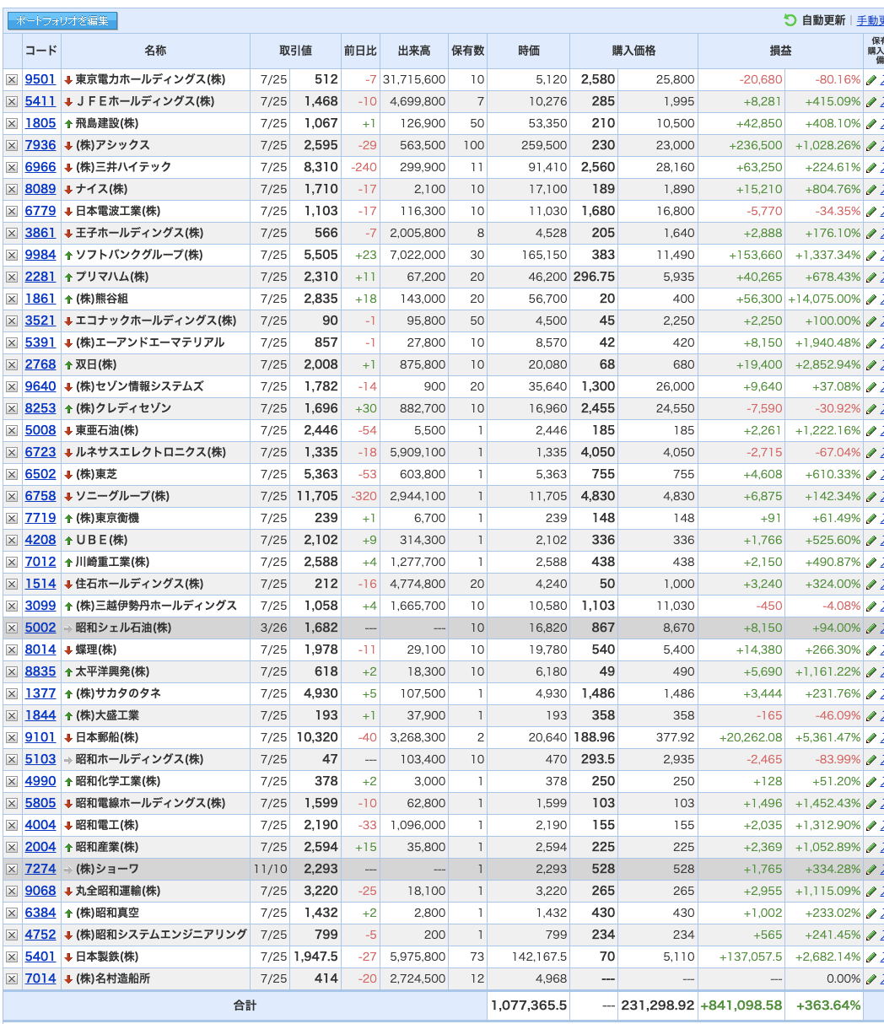This screenshot has height=1024, width=884.
Task: Click the 損益 column header
Action: [780, 51]
